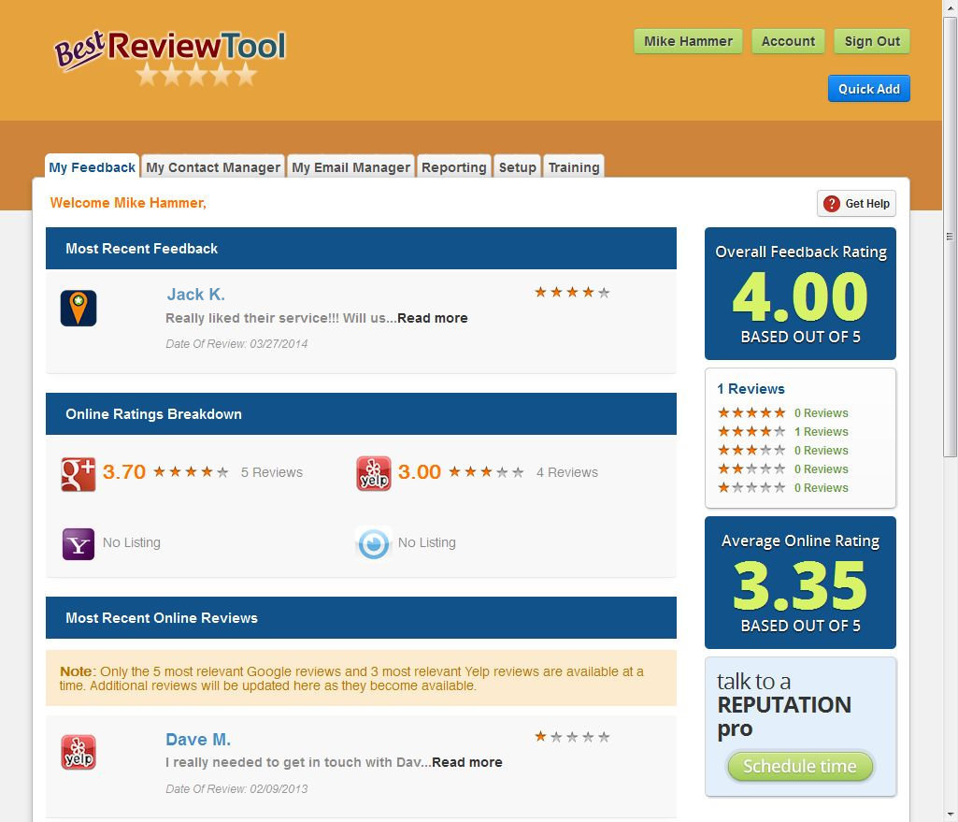Click the blue circular No Listing icon
Viewport: 958px width, 822px height.
tap(374, 543)
